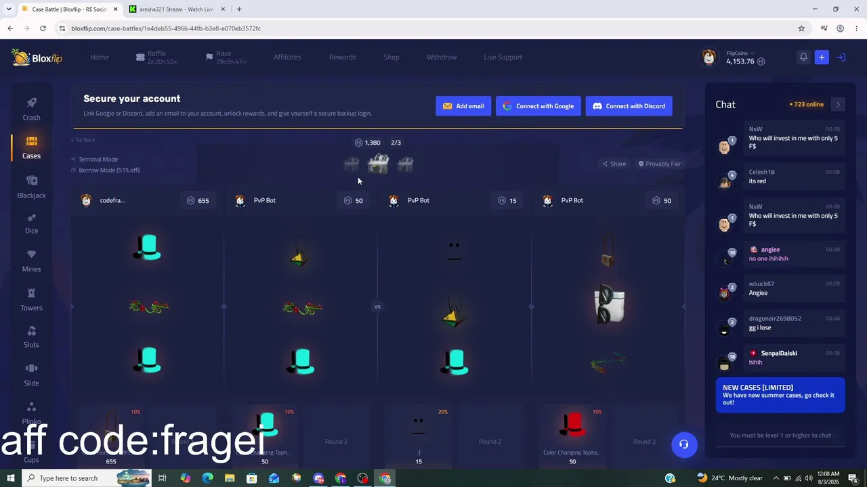Open the Raffle menu item
Viewport: 867px width, 487px height.
[x=156, y=57]
